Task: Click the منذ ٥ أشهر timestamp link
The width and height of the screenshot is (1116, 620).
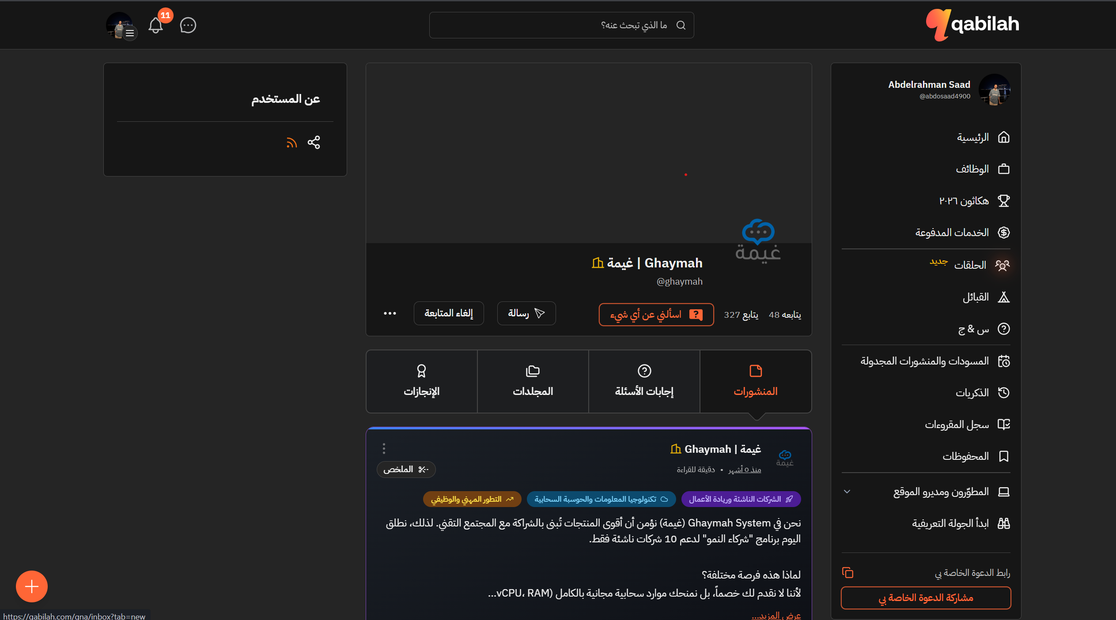Action: click(745, 470)
